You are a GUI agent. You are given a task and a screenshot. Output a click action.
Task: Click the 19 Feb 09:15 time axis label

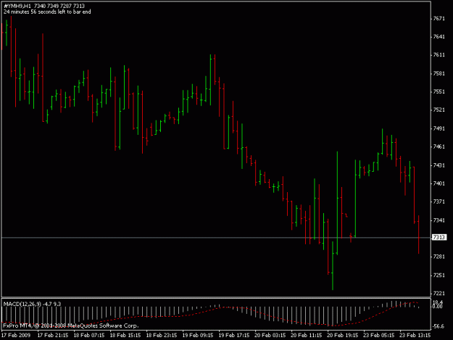pyautogui.click(x=198, y=335)
